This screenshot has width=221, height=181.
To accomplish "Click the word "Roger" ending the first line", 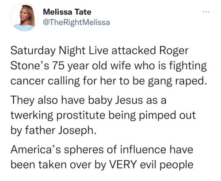I will pyautogui.click(x=174, y=51).
